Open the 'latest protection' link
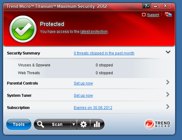182x140 pixels. pos(94,32)
